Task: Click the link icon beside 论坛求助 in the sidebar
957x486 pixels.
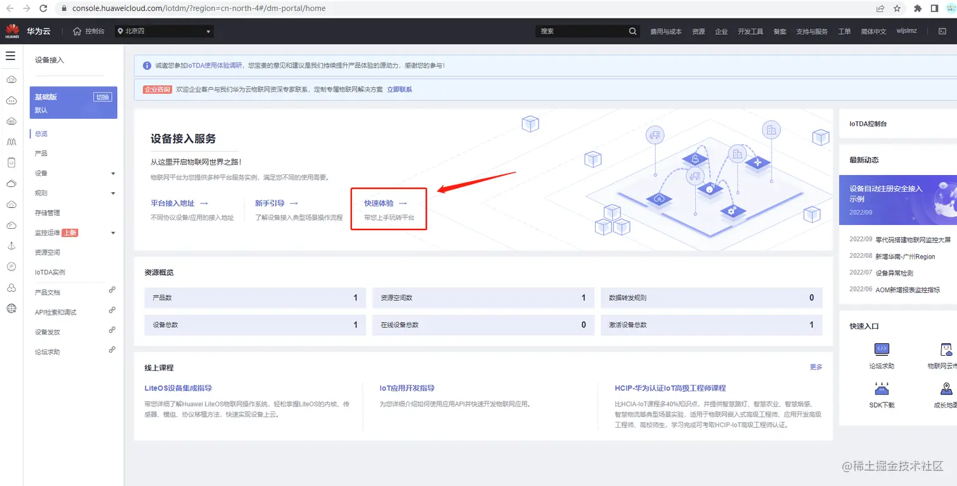Action: [x=112, y=349]
